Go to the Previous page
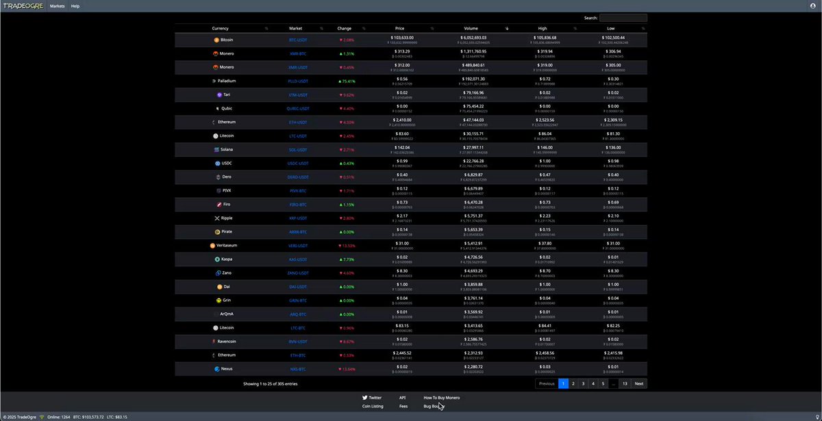The image size is (822, 421). (x=547, y=383)
